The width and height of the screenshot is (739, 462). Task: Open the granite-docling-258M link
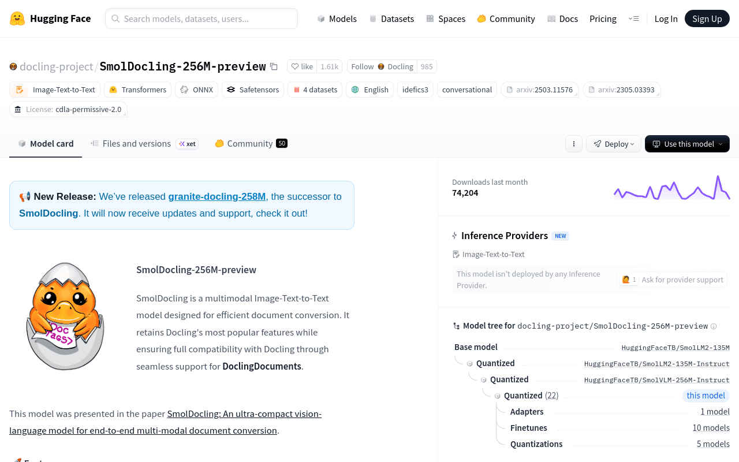[217, 196]
